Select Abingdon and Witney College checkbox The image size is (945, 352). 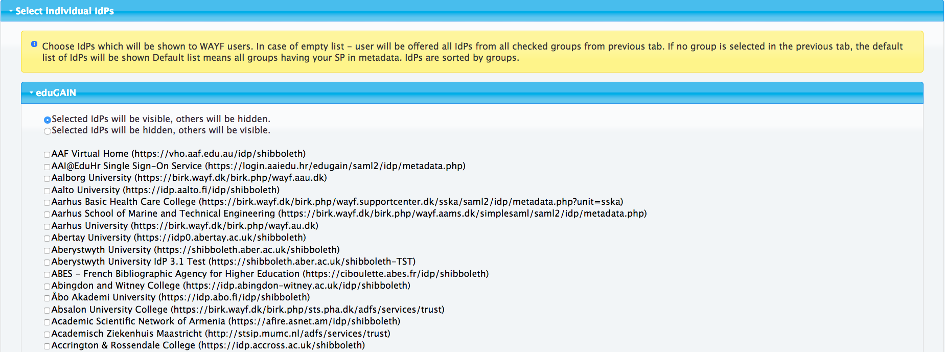[47, 287]
